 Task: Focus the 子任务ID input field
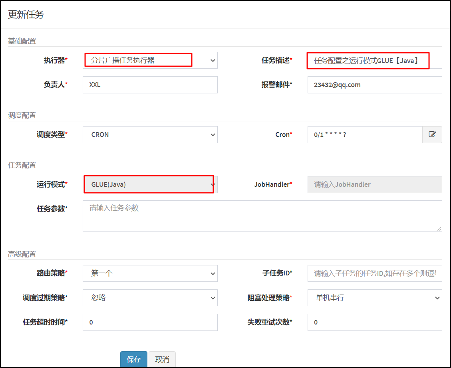coord(375,273)
